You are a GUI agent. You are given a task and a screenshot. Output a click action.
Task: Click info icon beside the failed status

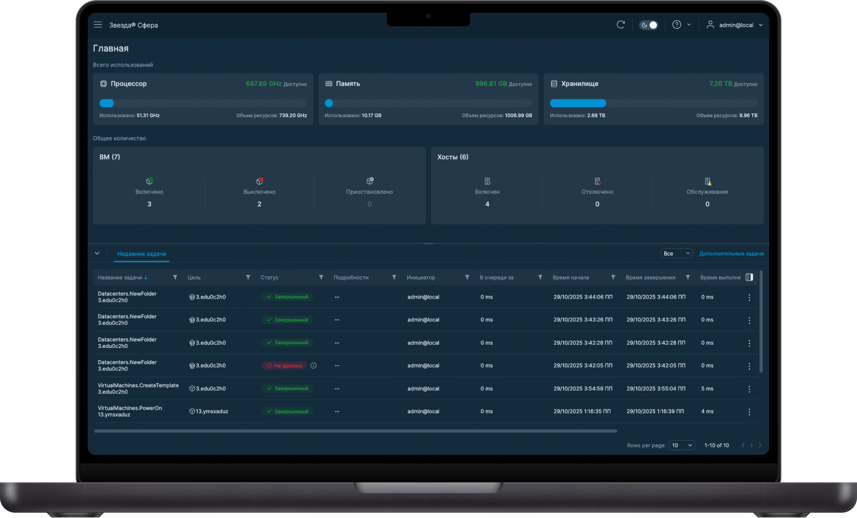coord(313,366)
